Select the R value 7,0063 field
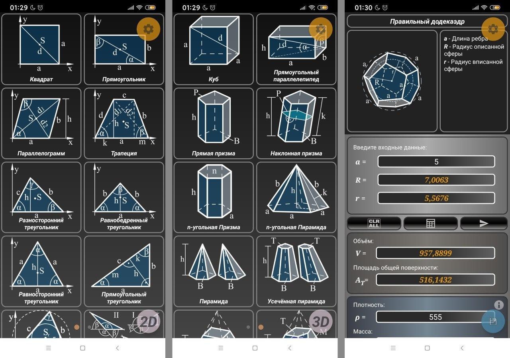The height and width of the screenshot is (358, 510). pyautogui.click(x=436, y=180)
